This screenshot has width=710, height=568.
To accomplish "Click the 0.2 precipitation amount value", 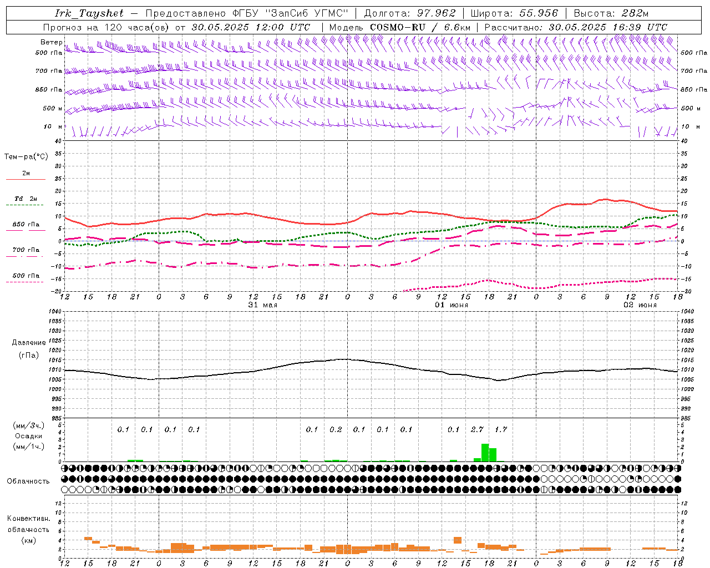I will tap(336, 429).
